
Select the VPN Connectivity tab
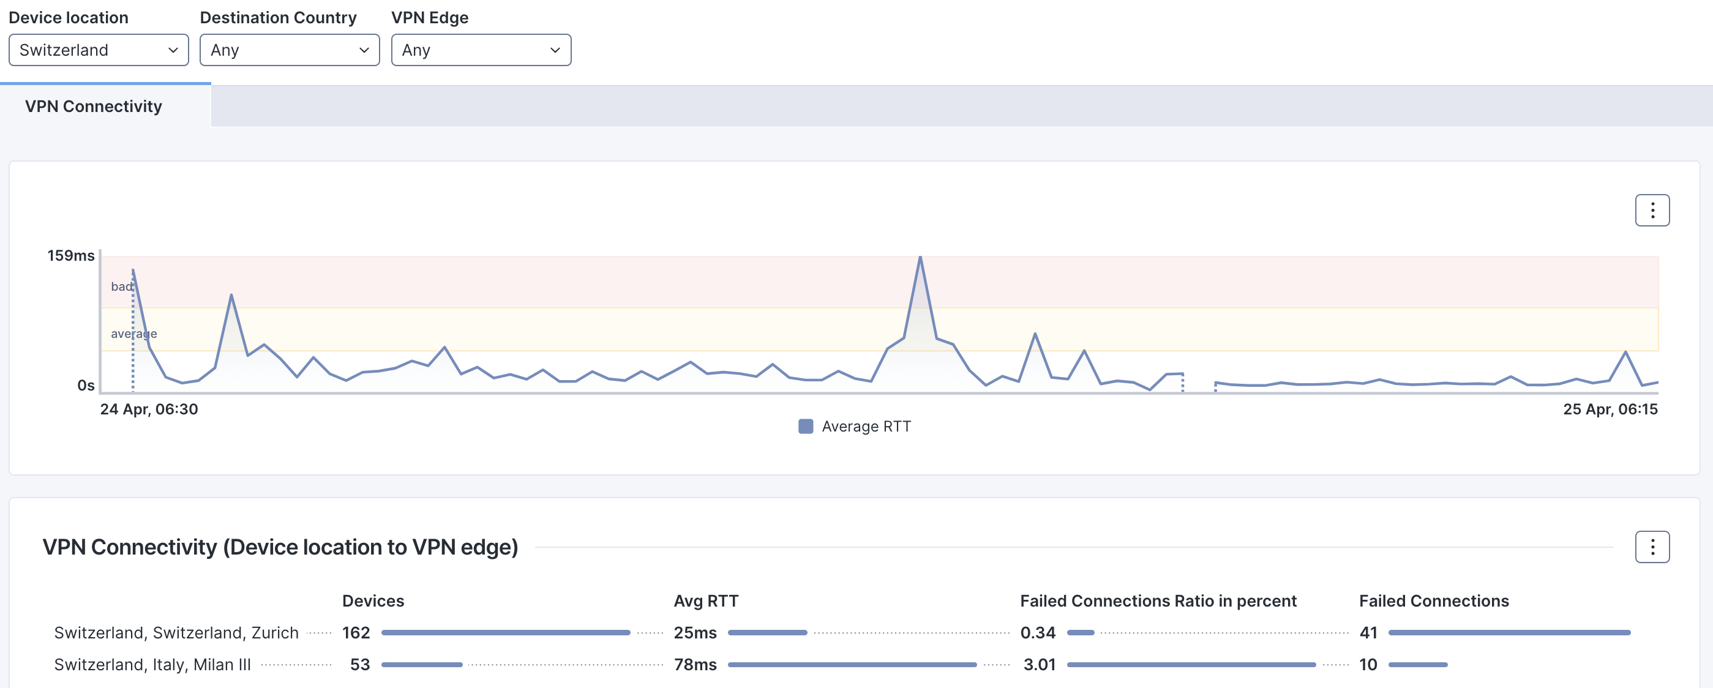pyautogui.click(x=94, y=107)
